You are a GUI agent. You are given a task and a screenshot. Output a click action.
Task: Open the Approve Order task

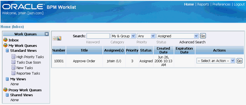coord(84,61)
